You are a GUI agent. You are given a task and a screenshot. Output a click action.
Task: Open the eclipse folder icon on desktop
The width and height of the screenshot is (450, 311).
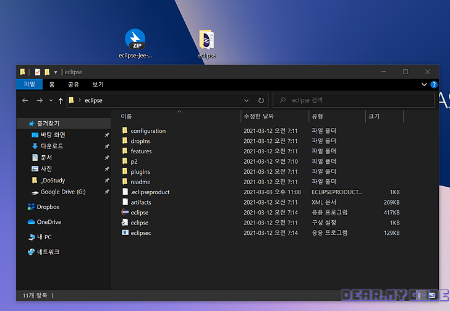(207, 43)
